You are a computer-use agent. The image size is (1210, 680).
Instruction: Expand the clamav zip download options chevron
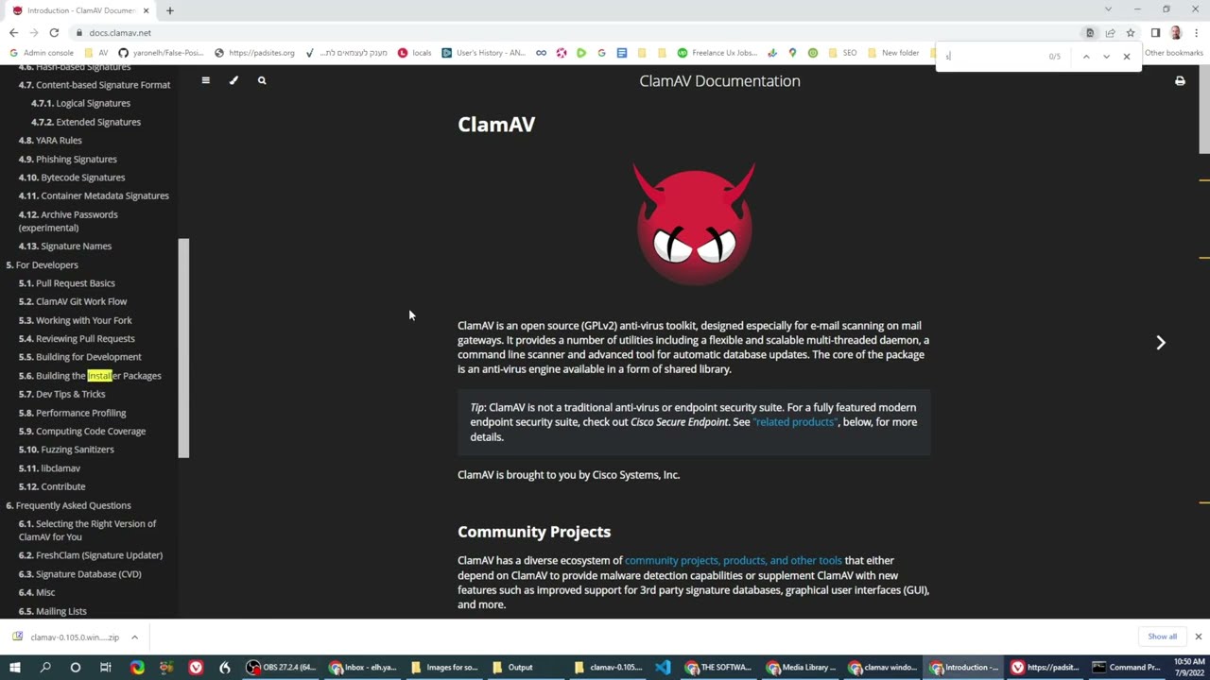pyautogui.click(x=134, y=637)
